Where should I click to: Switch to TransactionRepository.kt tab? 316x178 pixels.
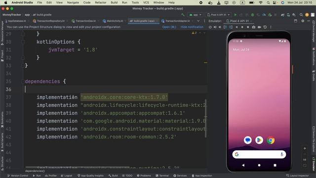tap(49, 21)
